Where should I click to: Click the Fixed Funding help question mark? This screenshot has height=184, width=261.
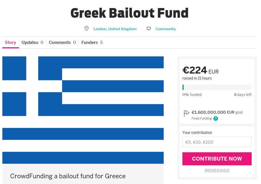click(x=216, y=119)
